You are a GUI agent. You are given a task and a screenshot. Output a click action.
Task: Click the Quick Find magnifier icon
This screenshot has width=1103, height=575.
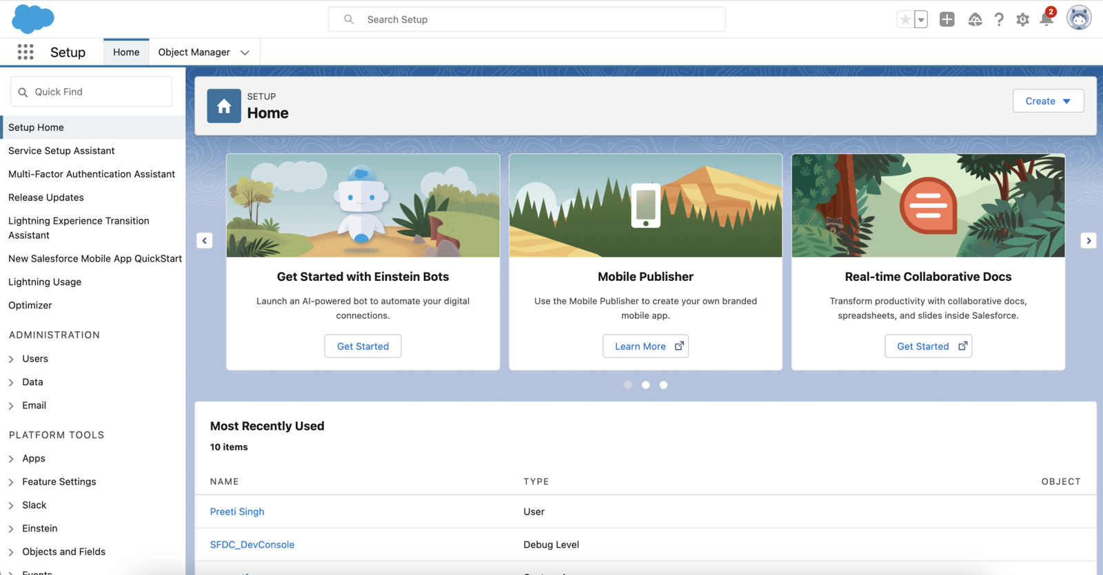[23, 92]
